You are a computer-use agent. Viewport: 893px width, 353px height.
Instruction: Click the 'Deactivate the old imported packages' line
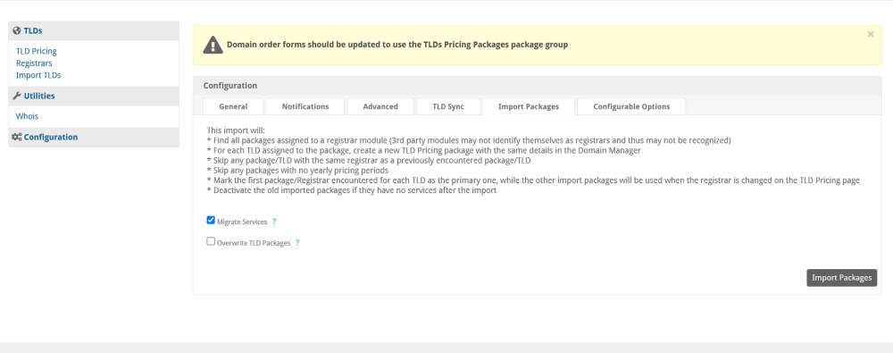(352, 191)
